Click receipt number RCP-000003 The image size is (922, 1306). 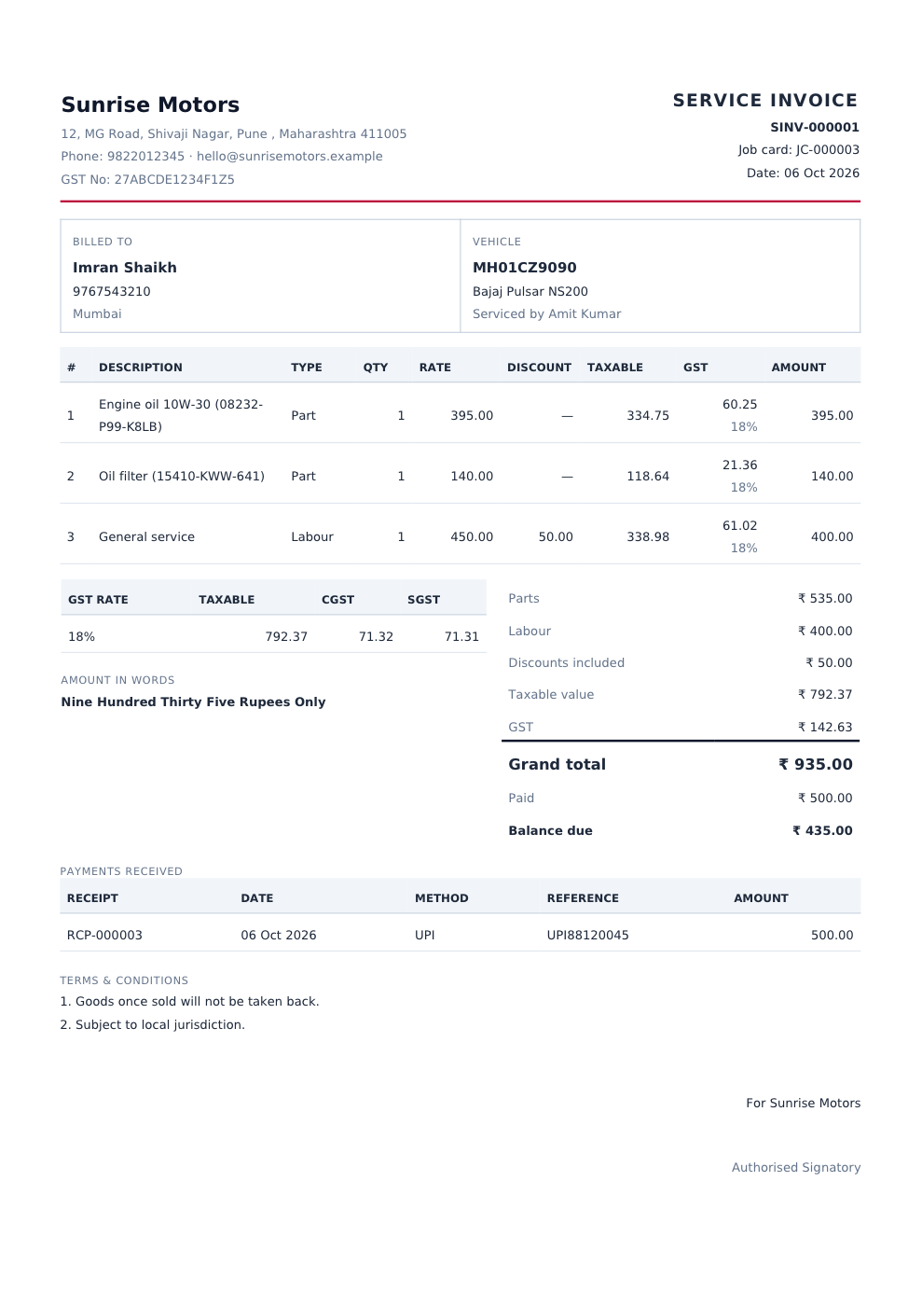pyautogui.click(x=104, y=935)
